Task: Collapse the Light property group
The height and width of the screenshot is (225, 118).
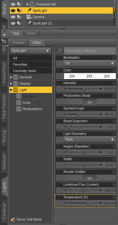Action: tap(11, 90)
